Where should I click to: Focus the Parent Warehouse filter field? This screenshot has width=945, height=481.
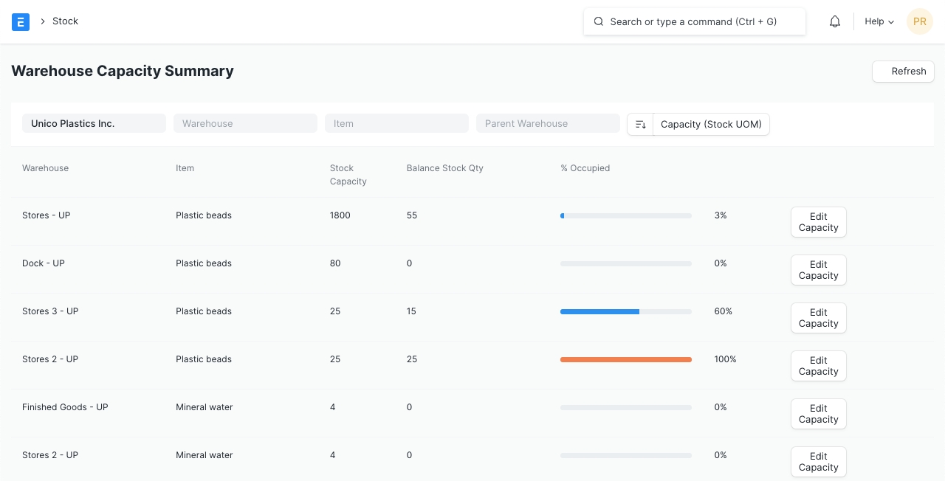pos(548,124)
